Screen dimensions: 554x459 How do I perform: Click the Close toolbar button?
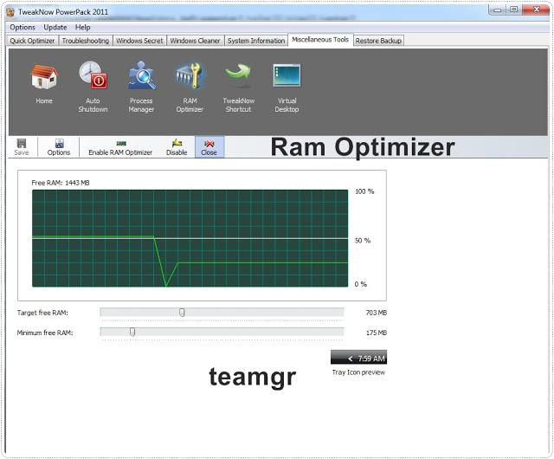click(x=209, y=147)
